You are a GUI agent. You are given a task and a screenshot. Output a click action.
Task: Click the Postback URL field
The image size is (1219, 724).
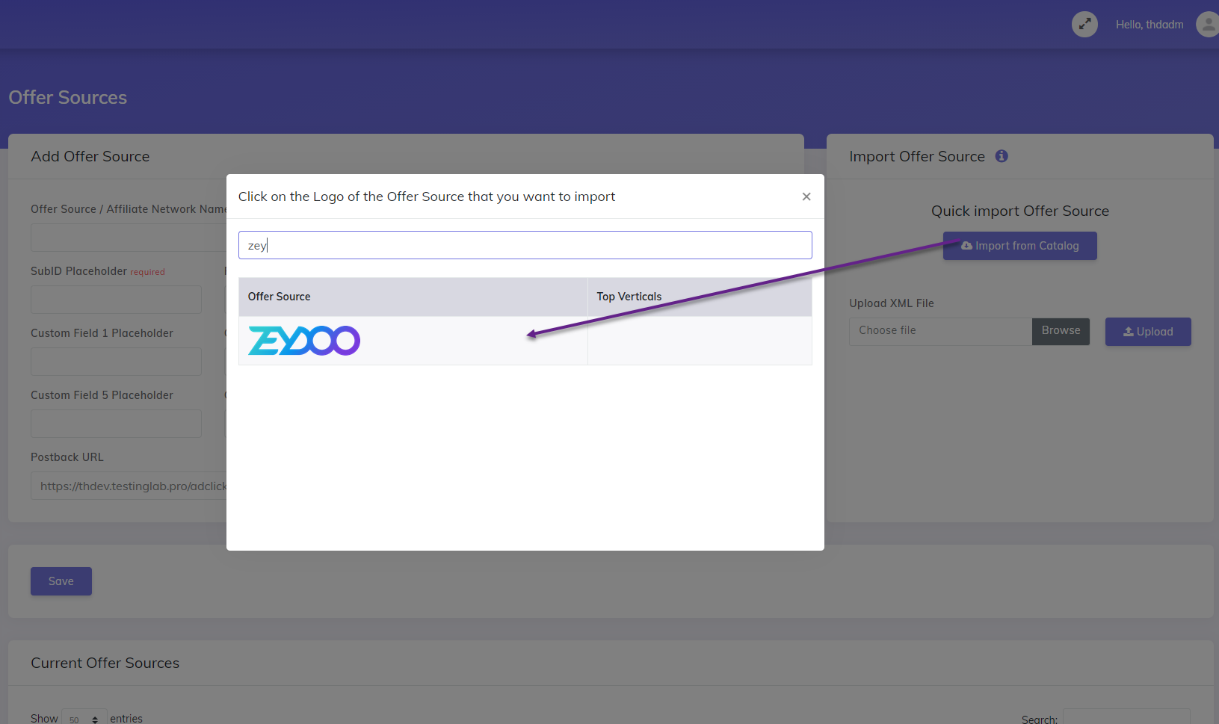129,486
